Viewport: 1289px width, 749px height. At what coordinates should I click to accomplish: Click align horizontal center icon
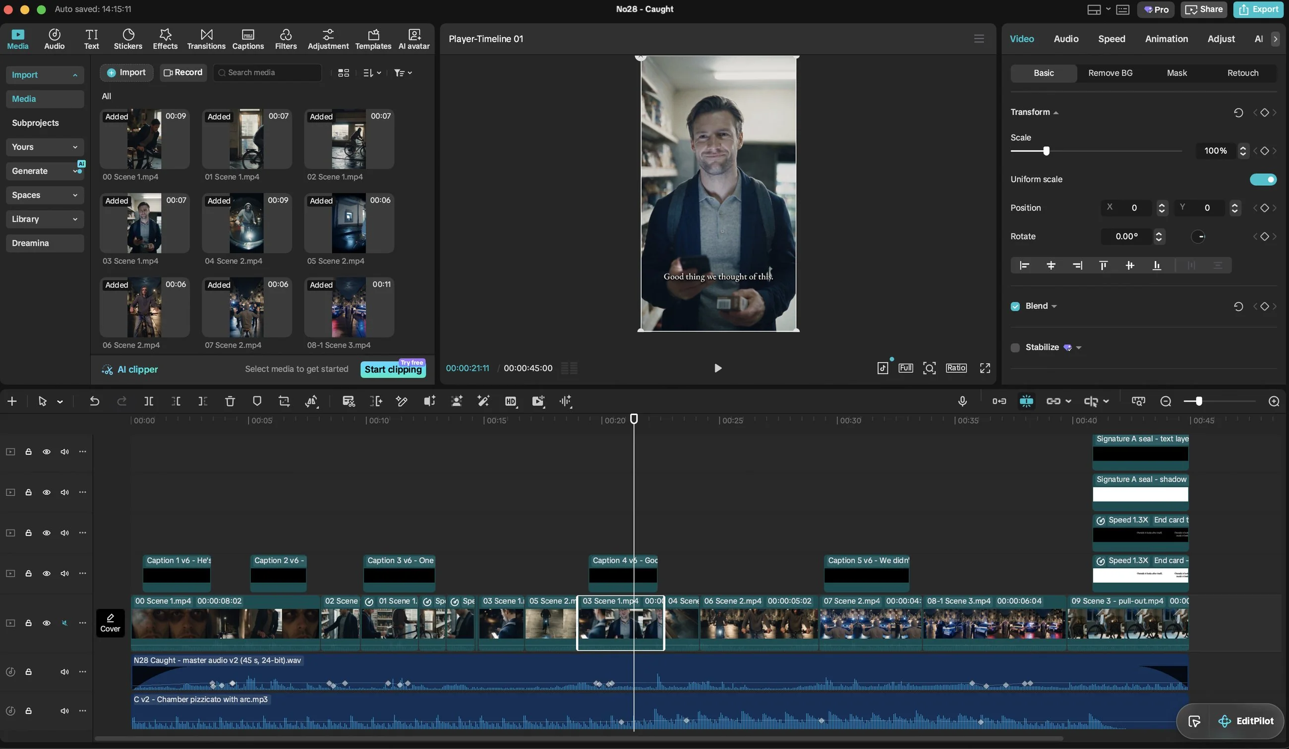pyautogui.click(x=1051, y=266)
